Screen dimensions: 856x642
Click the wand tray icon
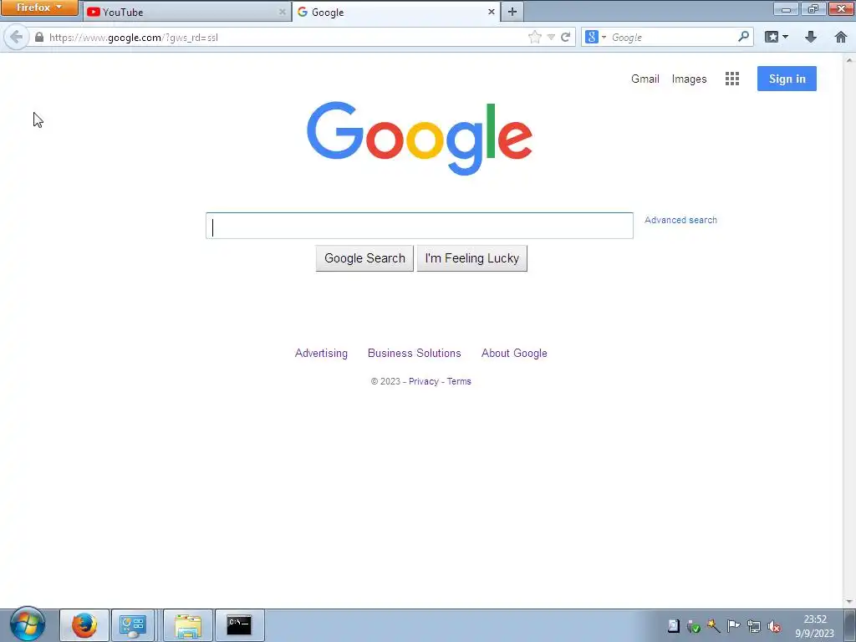[x=714, y=625]
